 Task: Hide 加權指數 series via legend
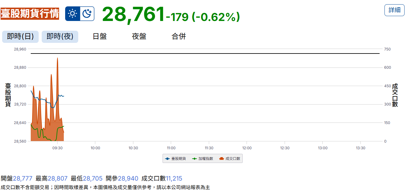203,159
